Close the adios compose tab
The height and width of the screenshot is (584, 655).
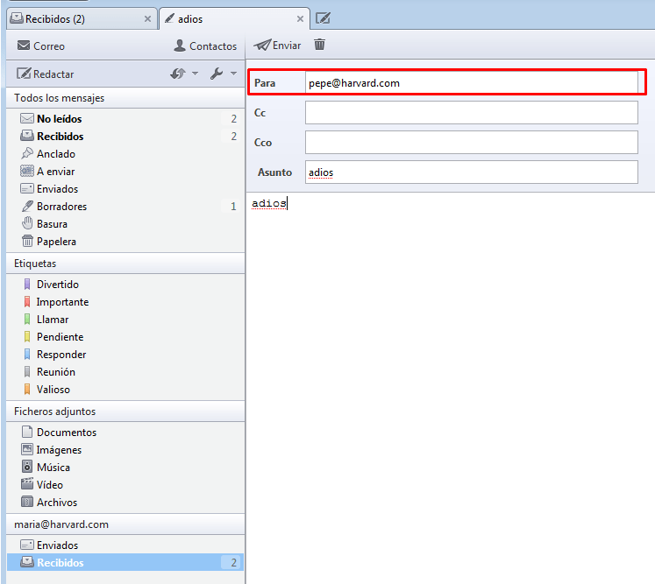coord(301,18)
